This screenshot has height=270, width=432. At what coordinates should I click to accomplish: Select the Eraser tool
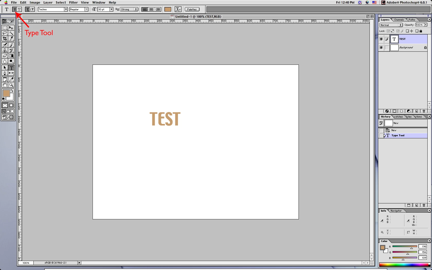pos(5,56)
